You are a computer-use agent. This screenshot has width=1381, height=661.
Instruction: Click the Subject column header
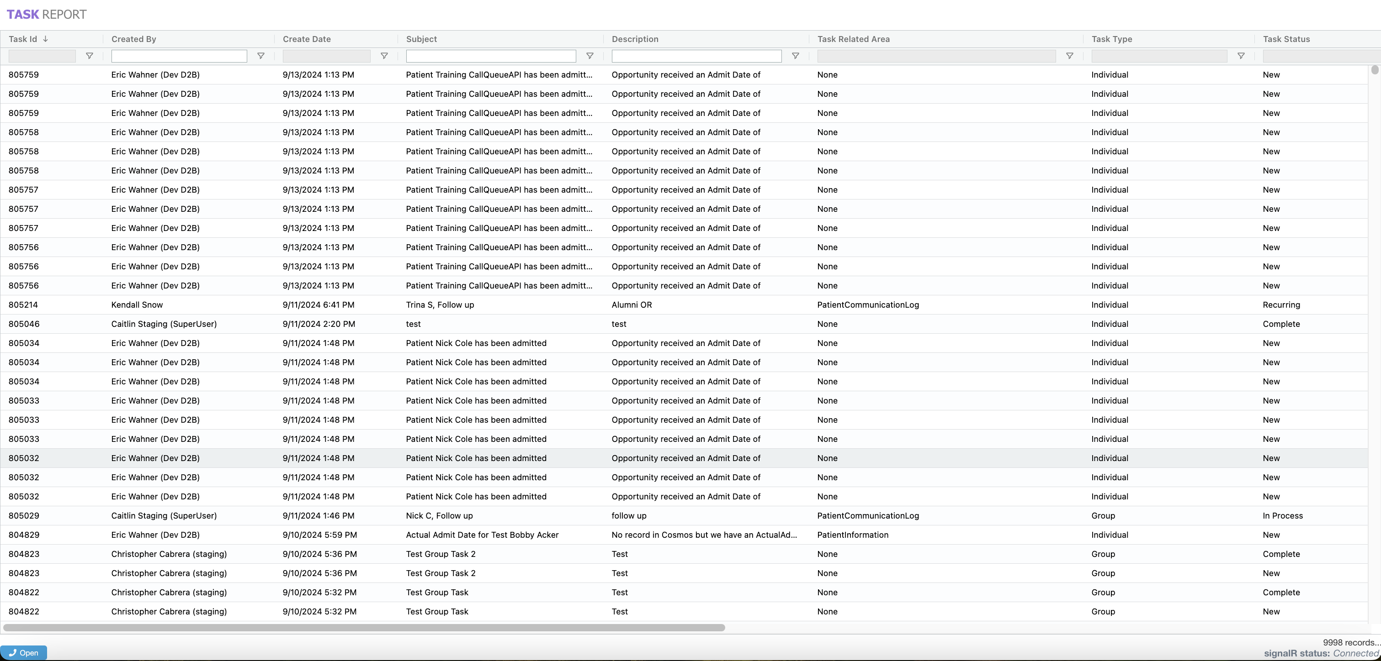point(421,39)
